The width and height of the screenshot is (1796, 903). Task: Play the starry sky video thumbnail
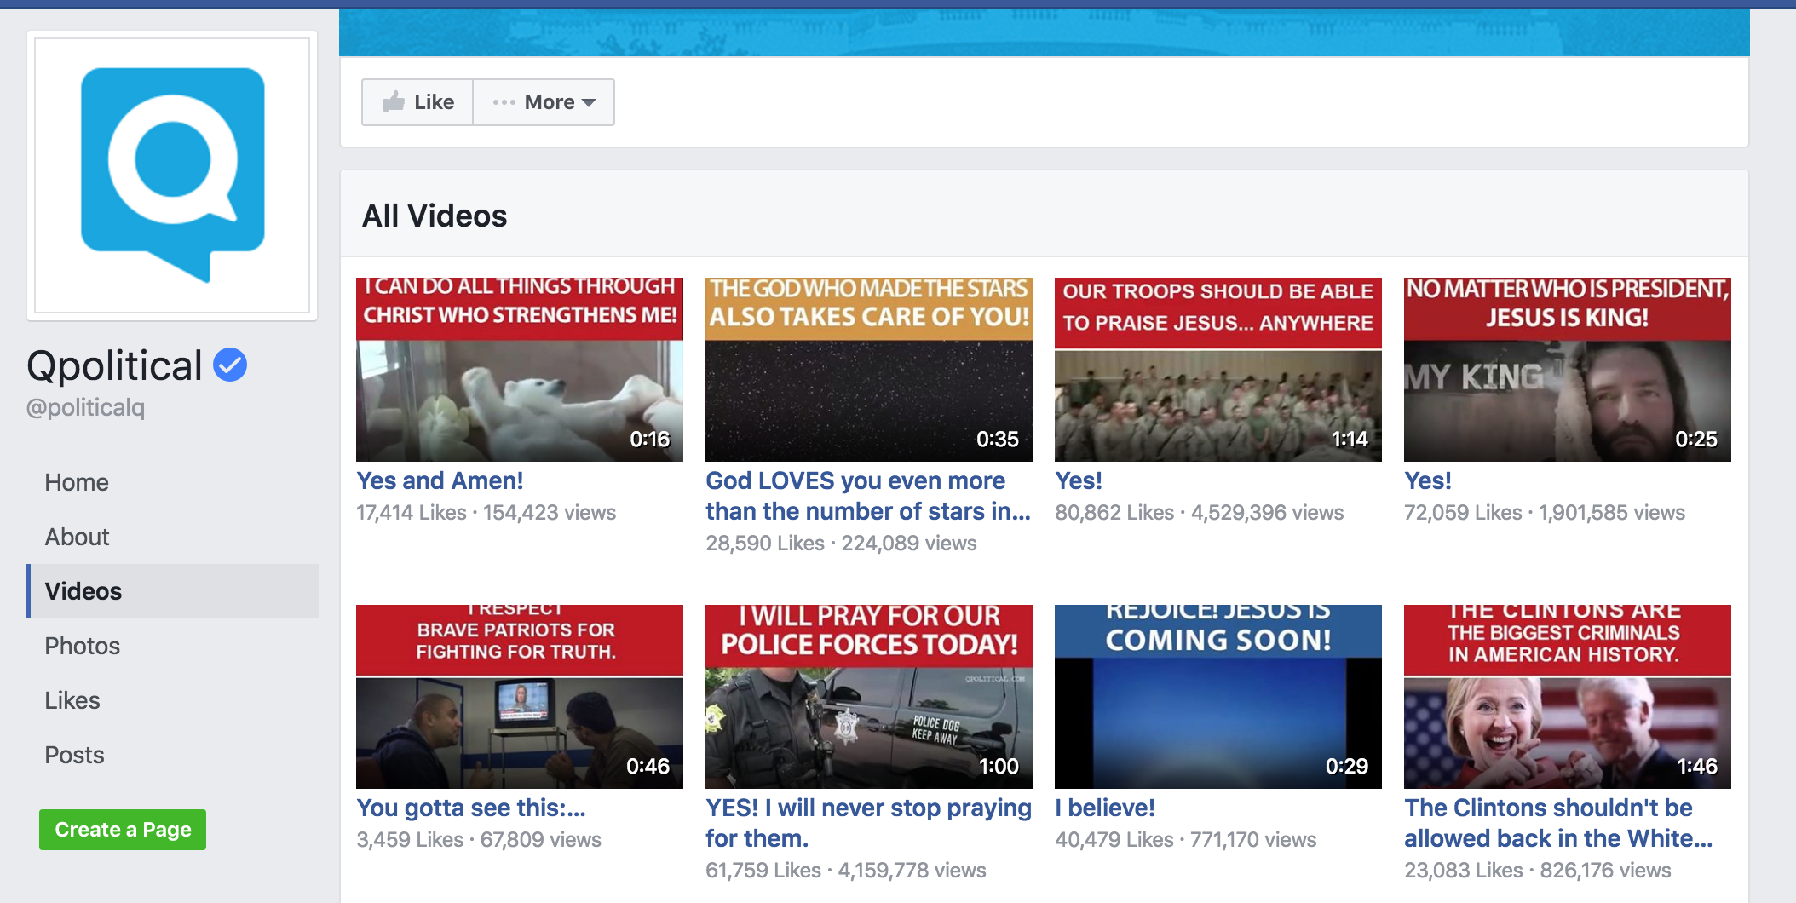(869, 370)
